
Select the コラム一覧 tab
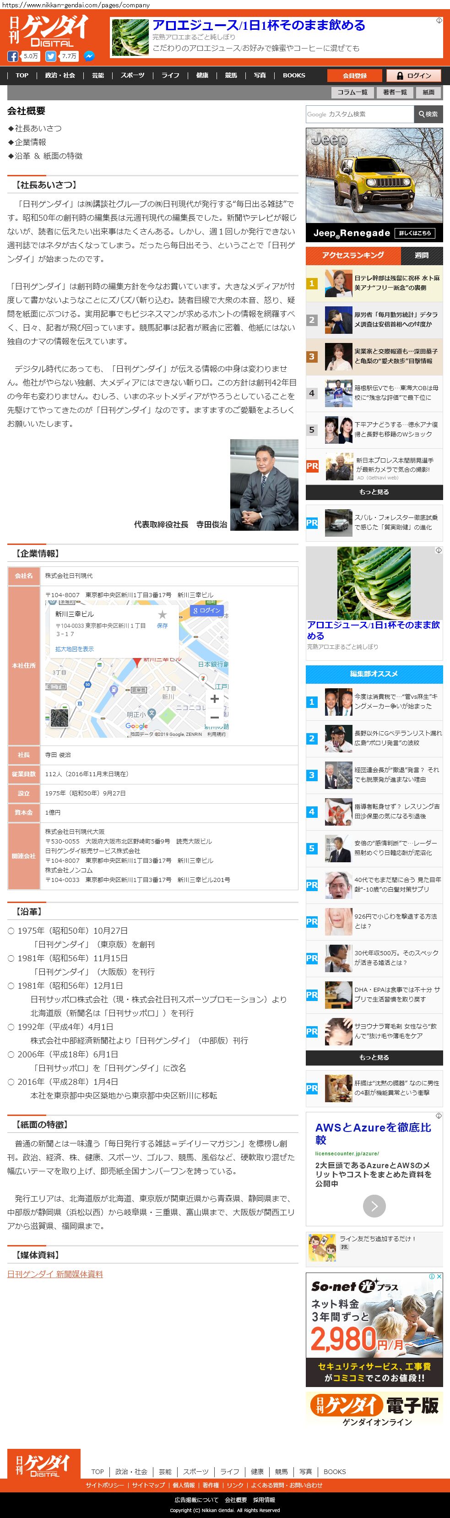(x=352, y=92)
